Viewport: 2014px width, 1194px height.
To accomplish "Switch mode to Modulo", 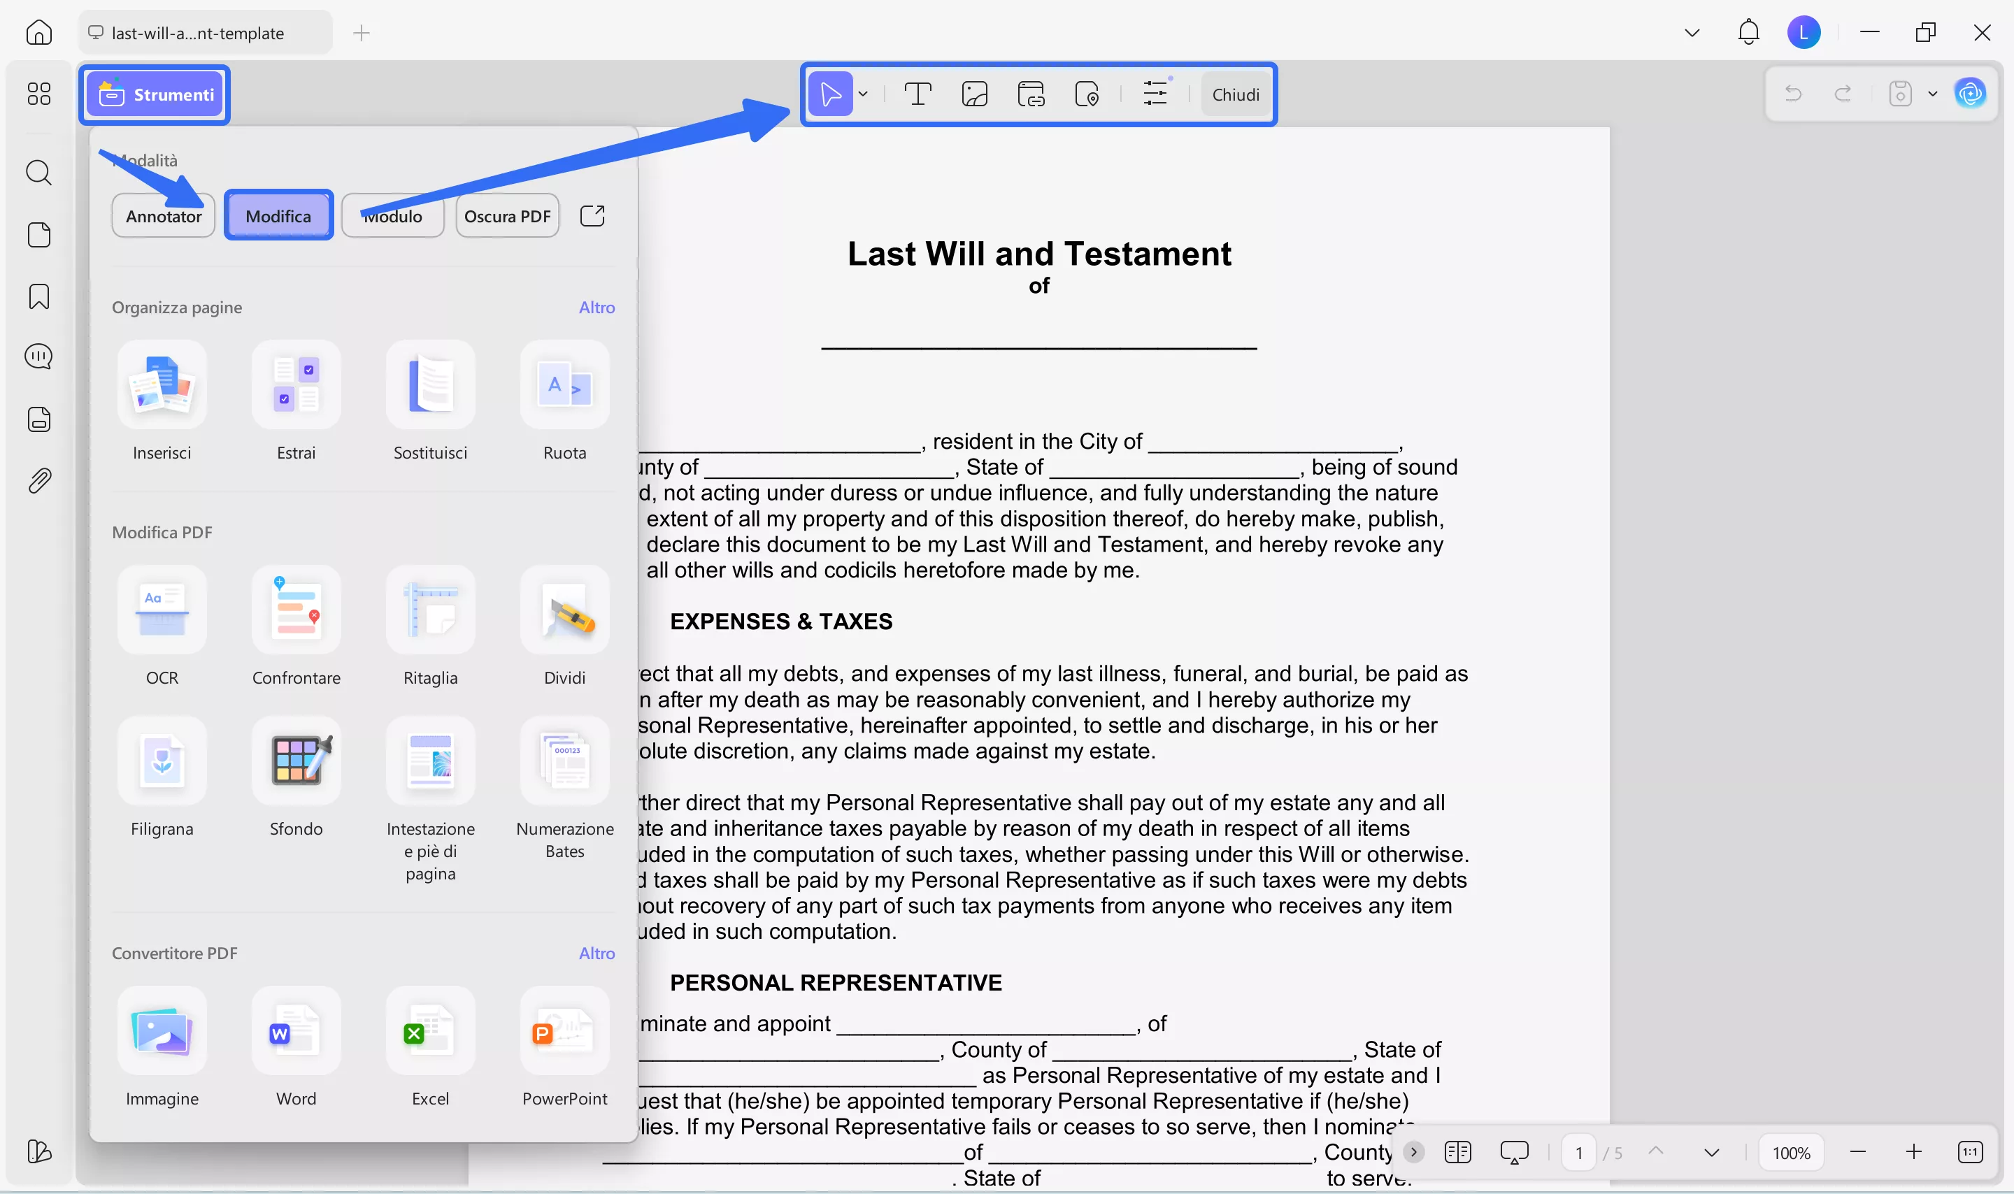I will (x=393, y=215).
